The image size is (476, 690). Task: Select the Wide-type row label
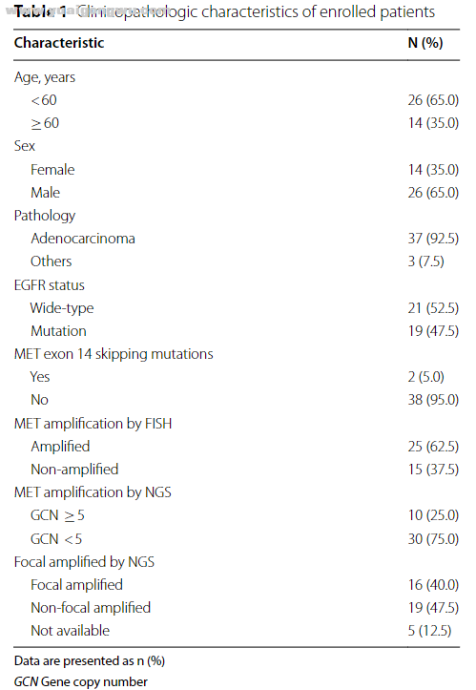62,308
